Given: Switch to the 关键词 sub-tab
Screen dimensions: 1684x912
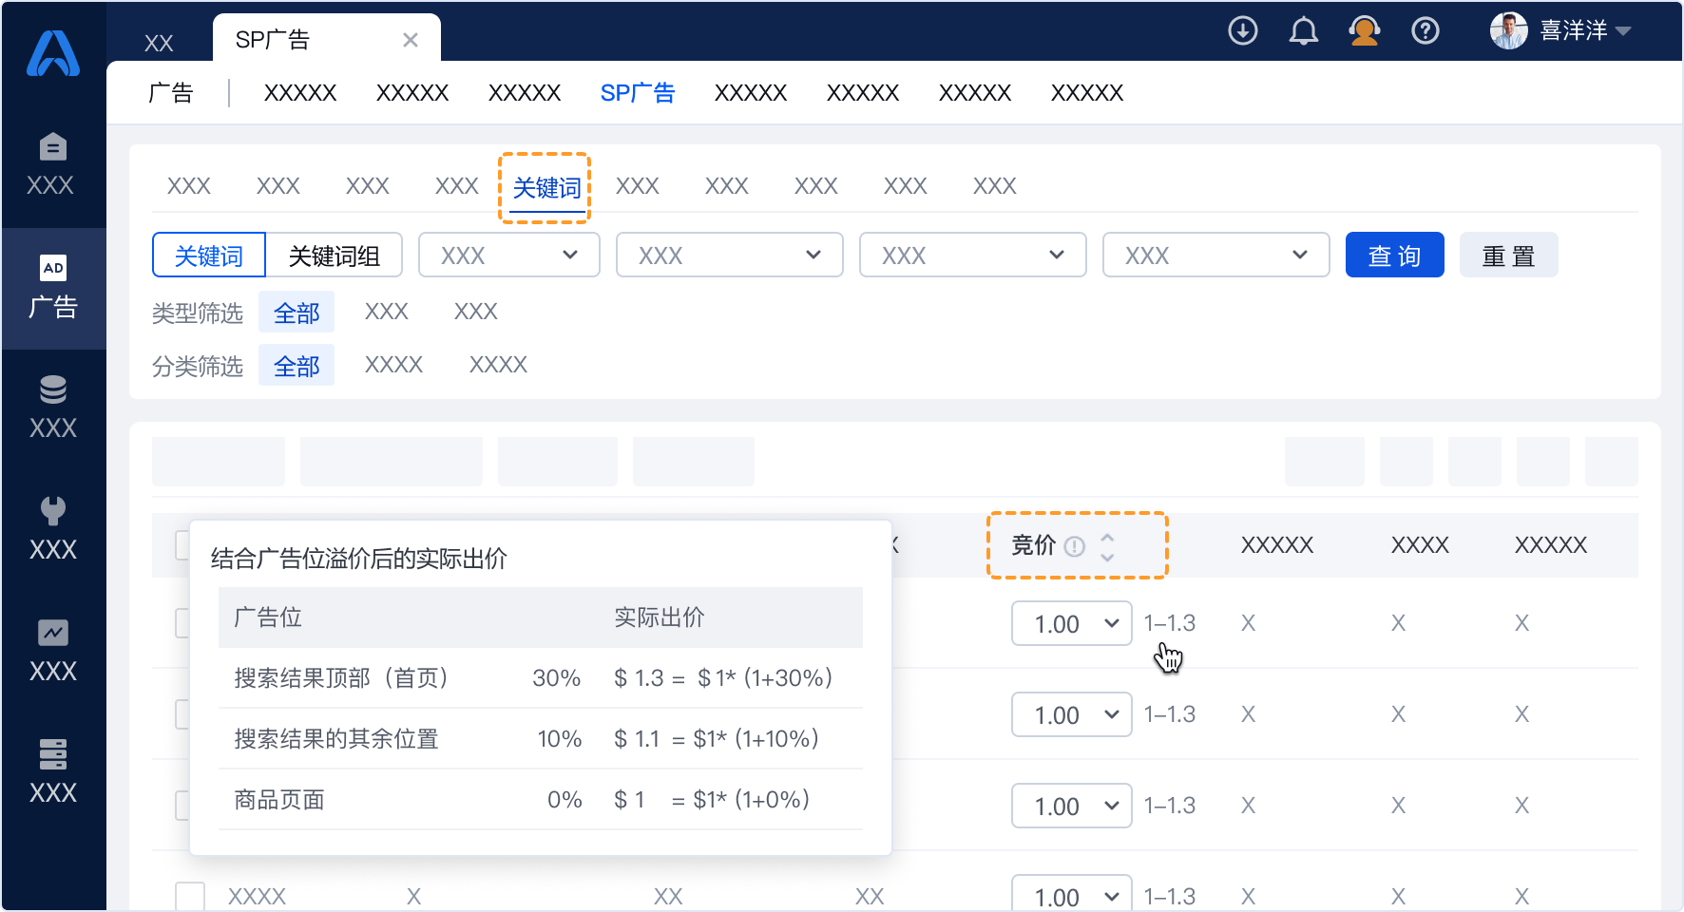Looking at the screenshot, I should 545,187.
